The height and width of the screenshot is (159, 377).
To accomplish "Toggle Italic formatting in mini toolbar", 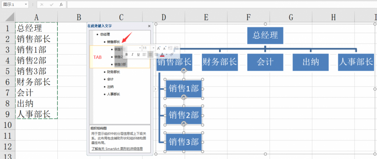I will point(132,55).
